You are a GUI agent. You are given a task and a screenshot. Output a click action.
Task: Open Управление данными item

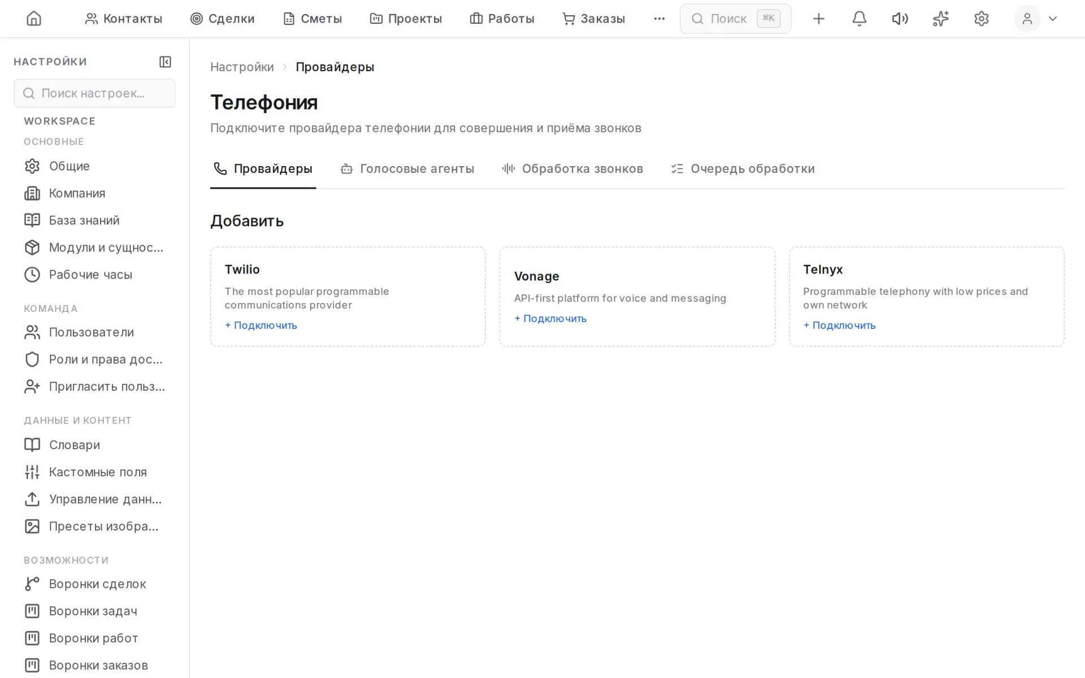94,499
